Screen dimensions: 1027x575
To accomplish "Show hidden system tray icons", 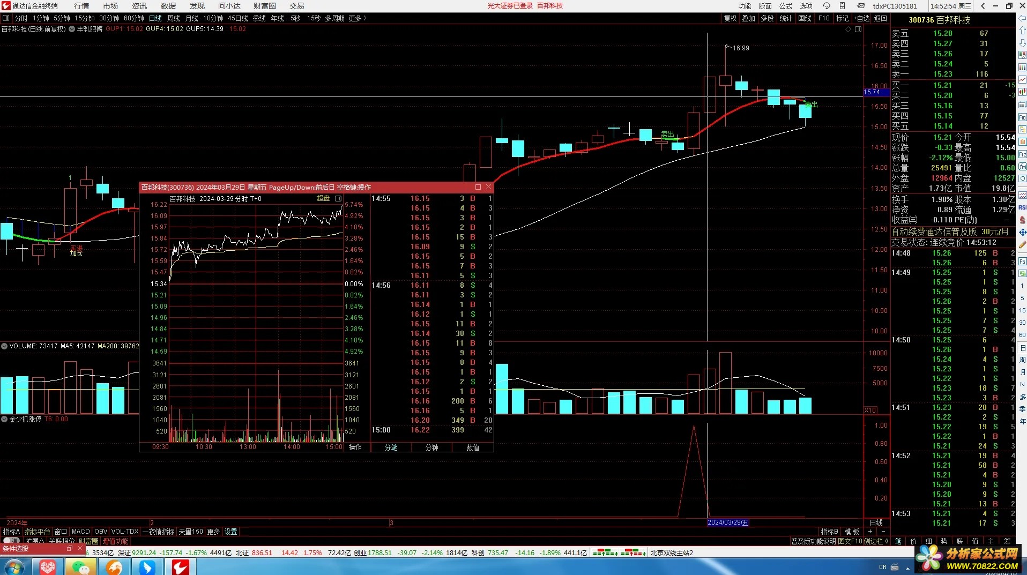I will pos(907,568).
